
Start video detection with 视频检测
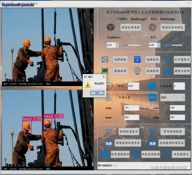tap(152, 71)
